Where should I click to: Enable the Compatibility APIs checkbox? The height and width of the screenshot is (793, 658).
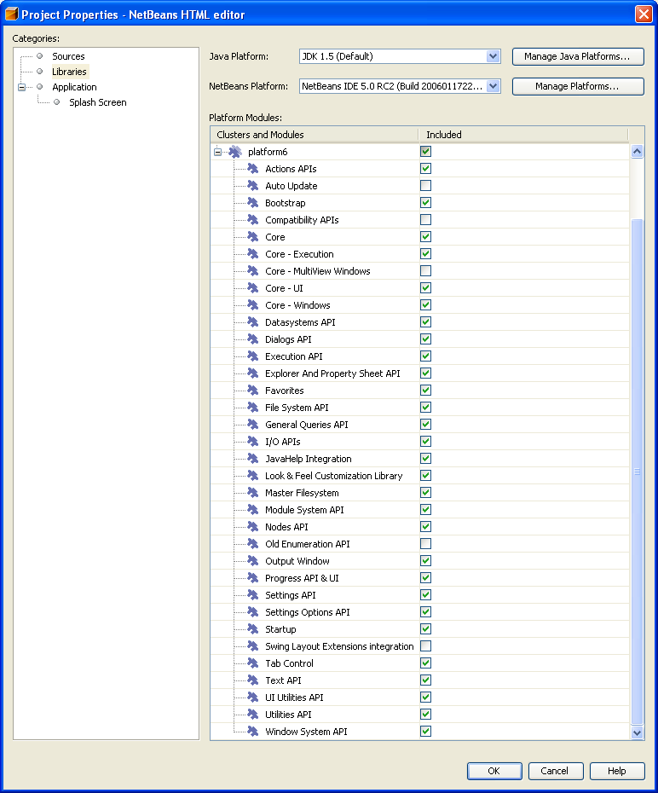[425, 219]
